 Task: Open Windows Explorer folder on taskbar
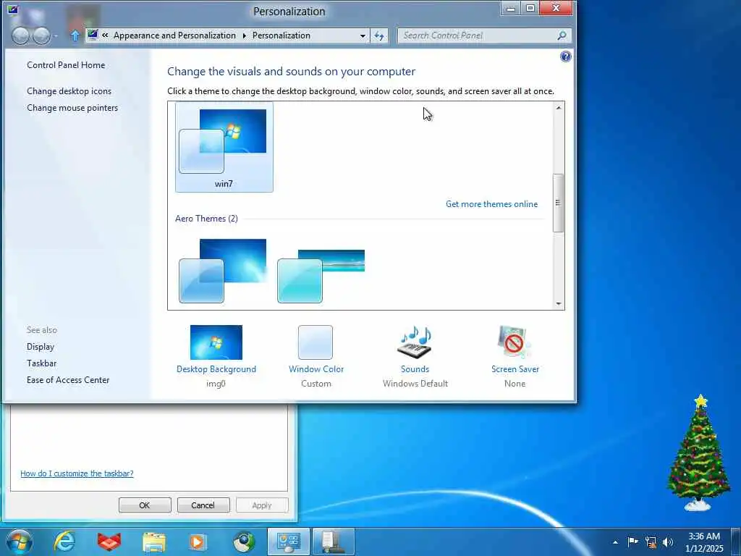click(154, 542)
